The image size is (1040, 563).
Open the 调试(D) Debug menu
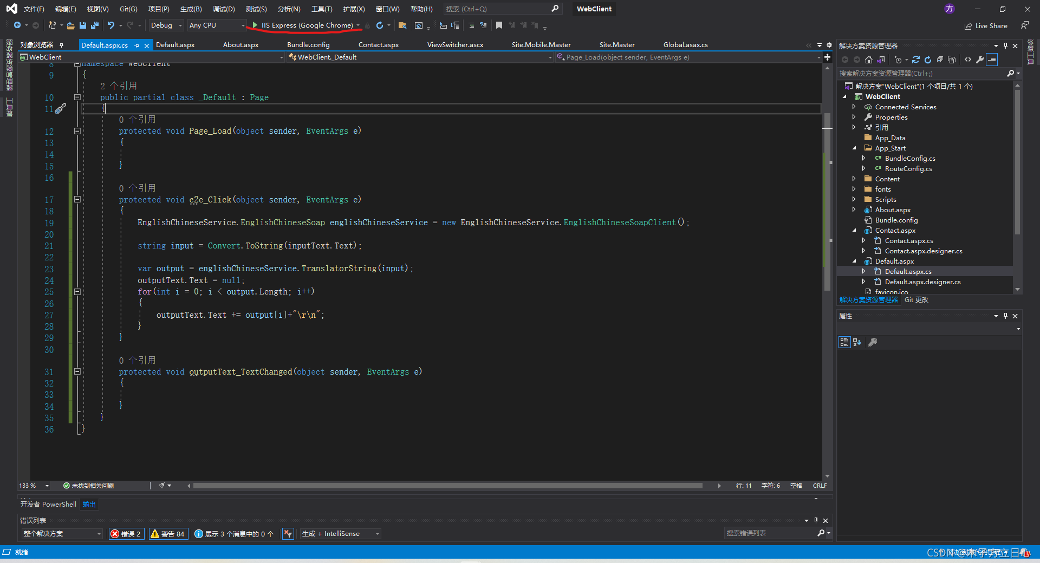coord(223,9)
